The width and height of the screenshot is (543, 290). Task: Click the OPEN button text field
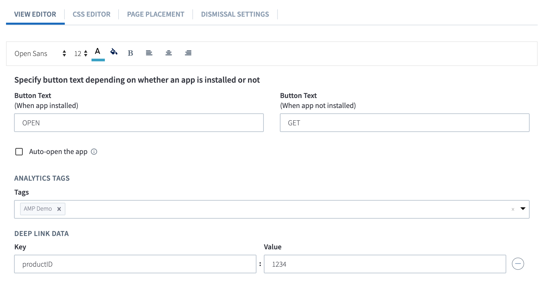(139, 123)
